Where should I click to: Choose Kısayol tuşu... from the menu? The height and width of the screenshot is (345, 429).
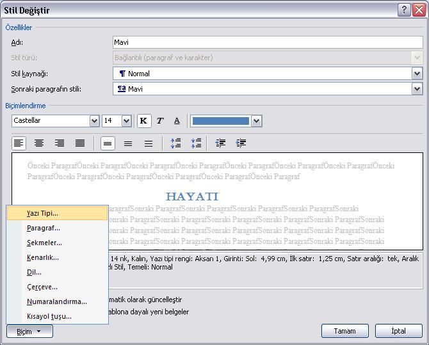coord(57,316)
